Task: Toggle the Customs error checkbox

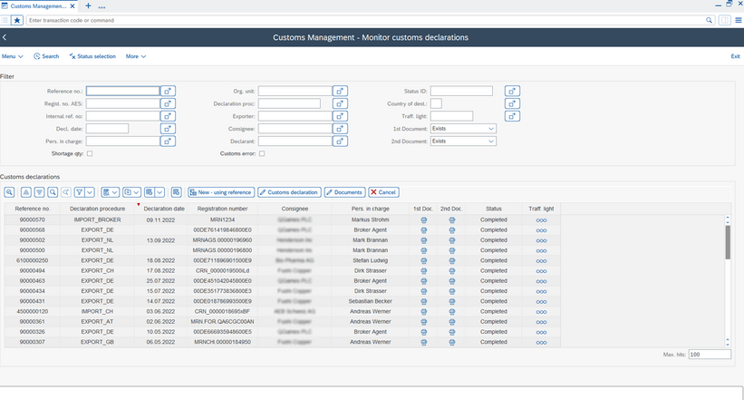Action: tap(262, 154)
